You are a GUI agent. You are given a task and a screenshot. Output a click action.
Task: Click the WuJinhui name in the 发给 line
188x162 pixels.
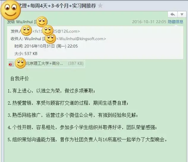click(x=24, y=22)
